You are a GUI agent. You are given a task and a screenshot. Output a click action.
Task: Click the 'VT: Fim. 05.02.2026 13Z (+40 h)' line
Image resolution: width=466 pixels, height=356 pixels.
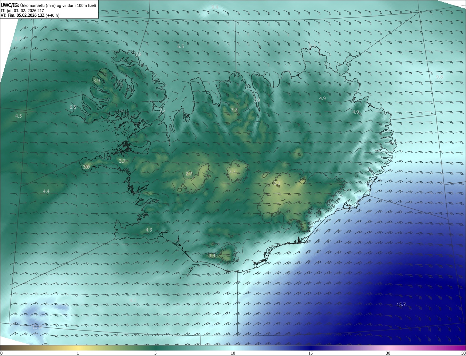pyautogui.click(x=30, y=15)
